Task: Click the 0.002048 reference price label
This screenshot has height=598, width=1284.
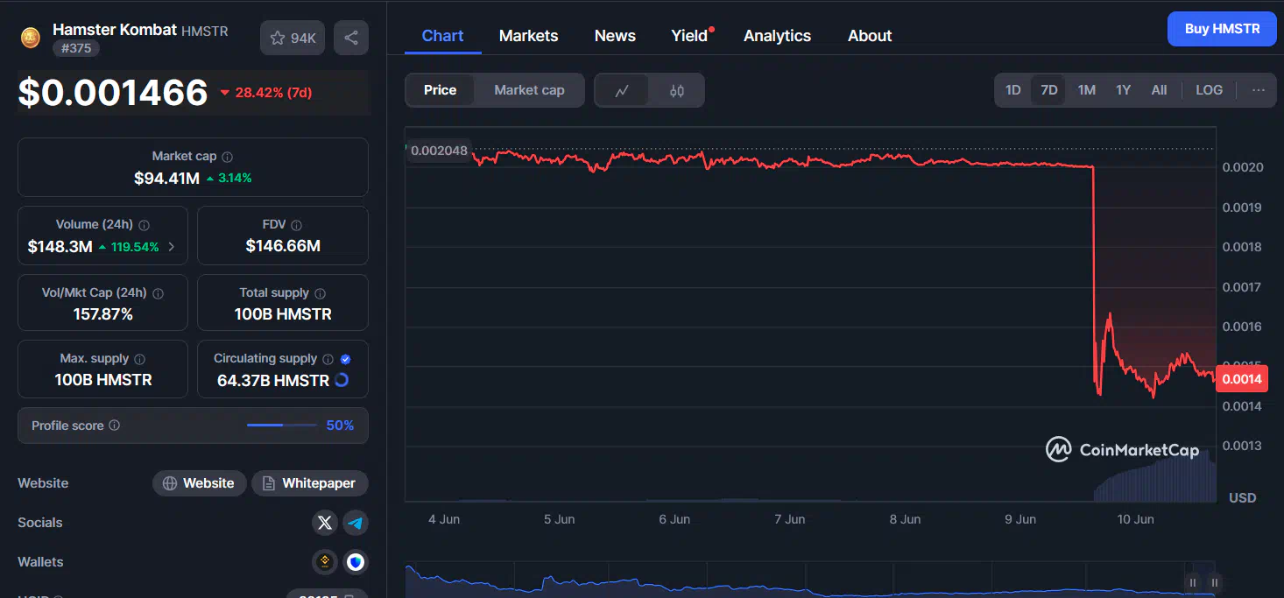Action: coord(439,151)
